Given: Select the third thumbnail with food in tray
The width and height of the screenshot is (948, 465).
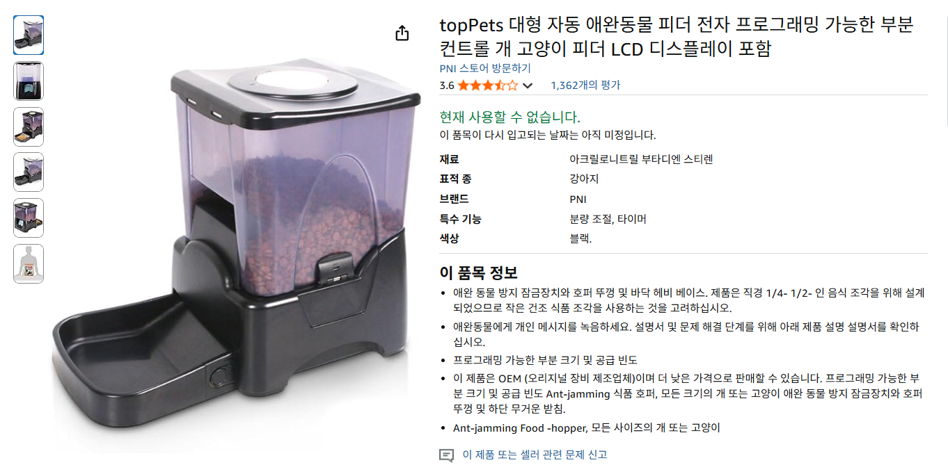Looking at the screenshot, I should 29,127.
